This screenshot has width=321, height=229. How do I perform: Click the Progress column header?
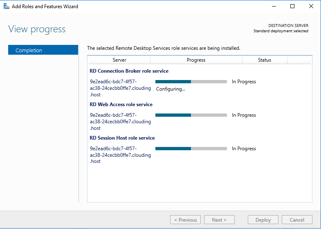point(196,60)
